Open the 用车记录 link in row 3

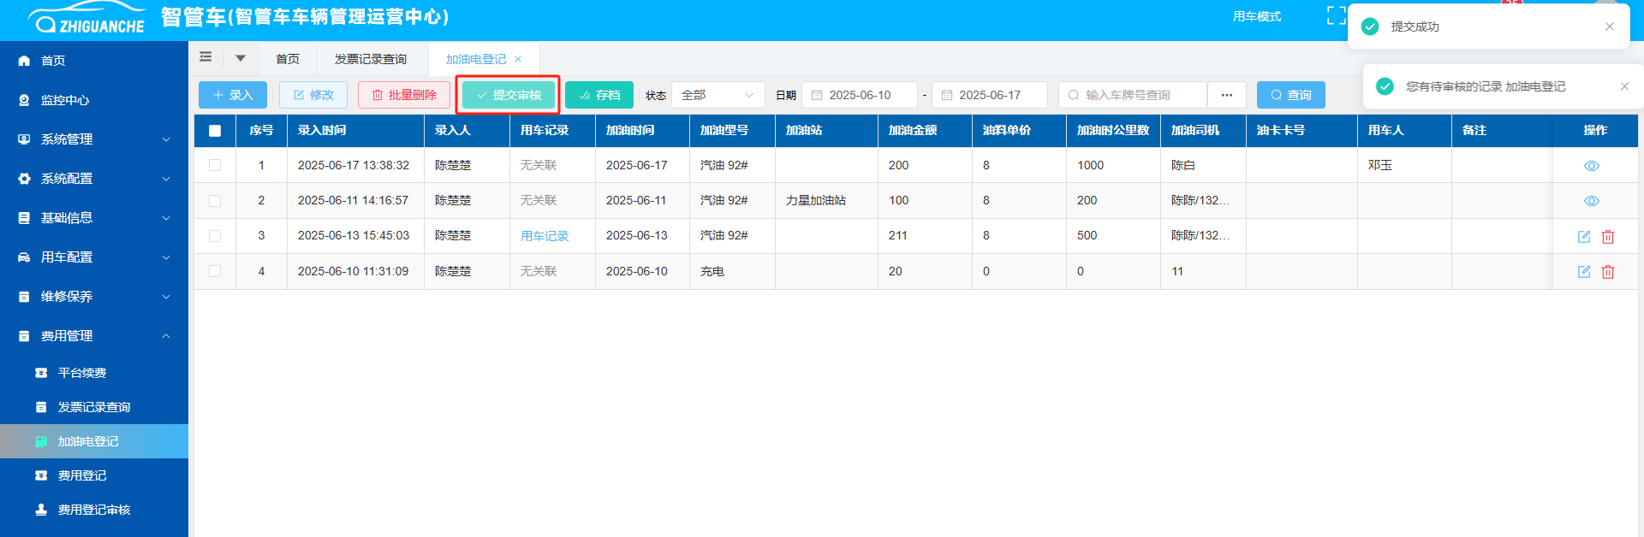pyautogui.click(x=545, y=236)
